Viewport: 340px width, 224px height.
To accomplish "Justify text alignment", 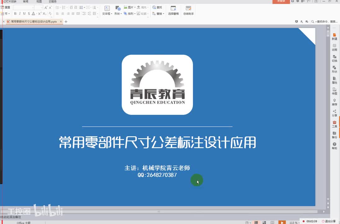I will point(73,13).
